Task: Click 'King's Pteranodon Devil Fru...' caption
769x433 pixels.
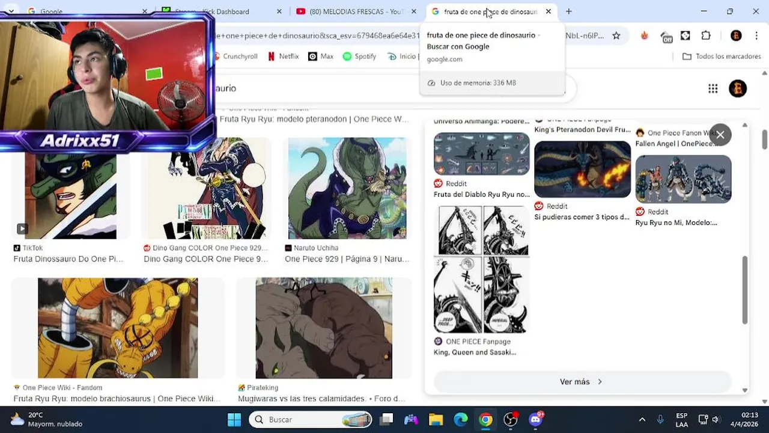Action: pos(582,129)
